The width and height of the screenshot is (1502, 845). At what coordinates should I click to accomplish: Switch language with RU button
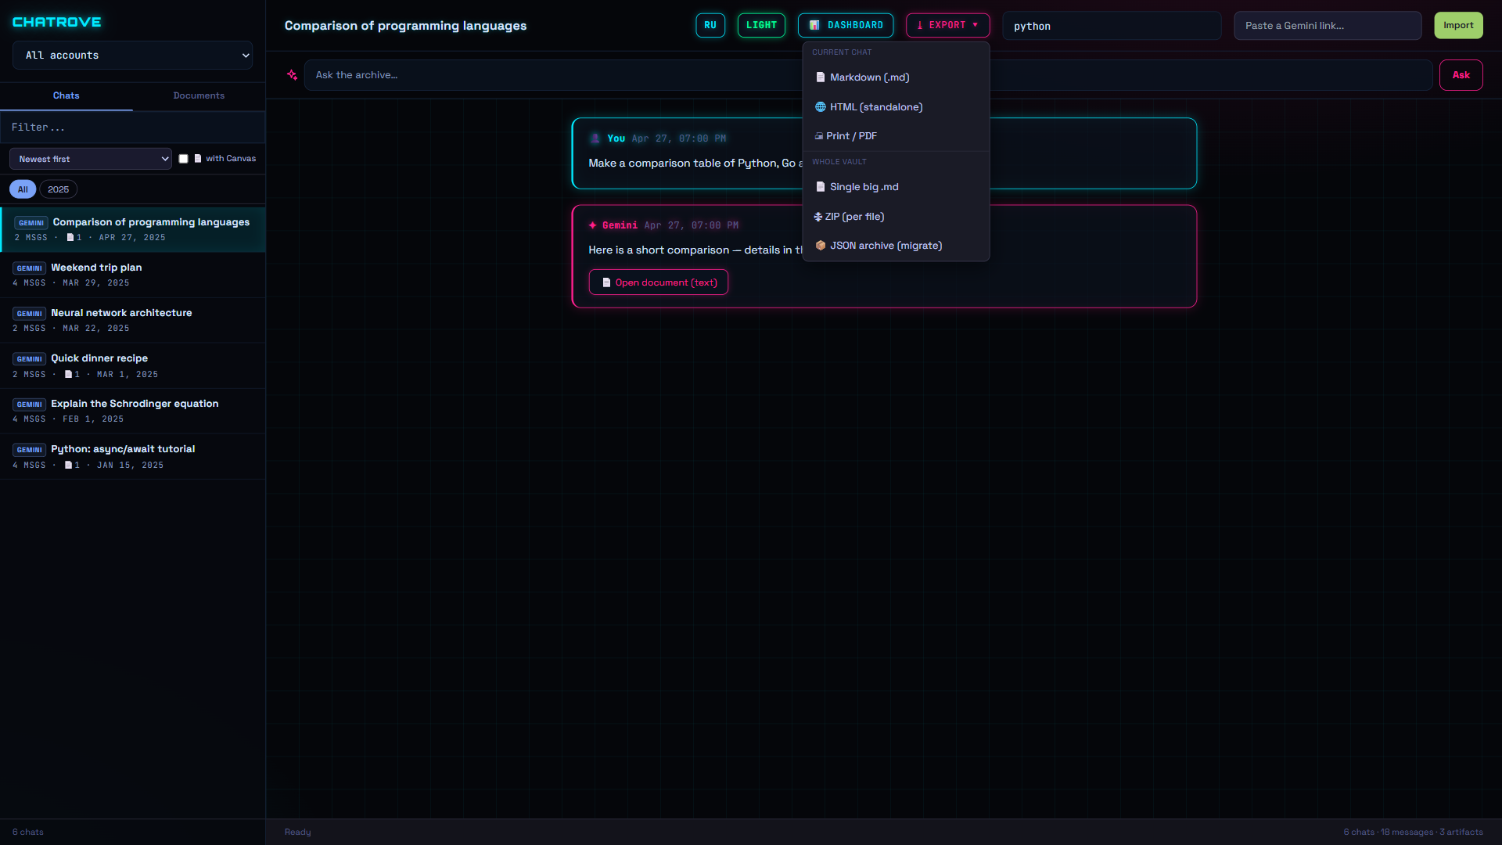pos(710,25)
